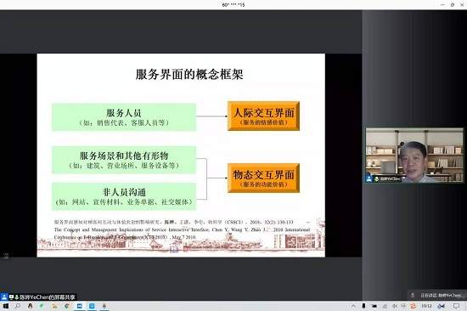467x311 pixels.
Task: Click the blue crossed tray icon after clock
Action: pos(442,306)
